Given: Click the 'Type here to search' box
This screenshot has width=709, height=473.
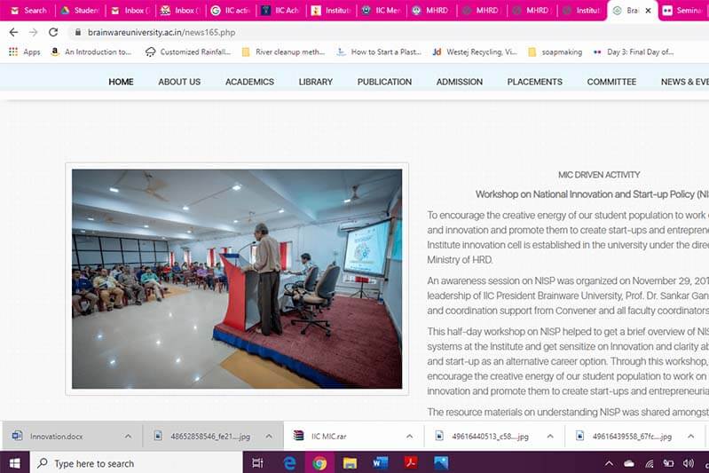Looking at the screenshot, I should 137,463.
